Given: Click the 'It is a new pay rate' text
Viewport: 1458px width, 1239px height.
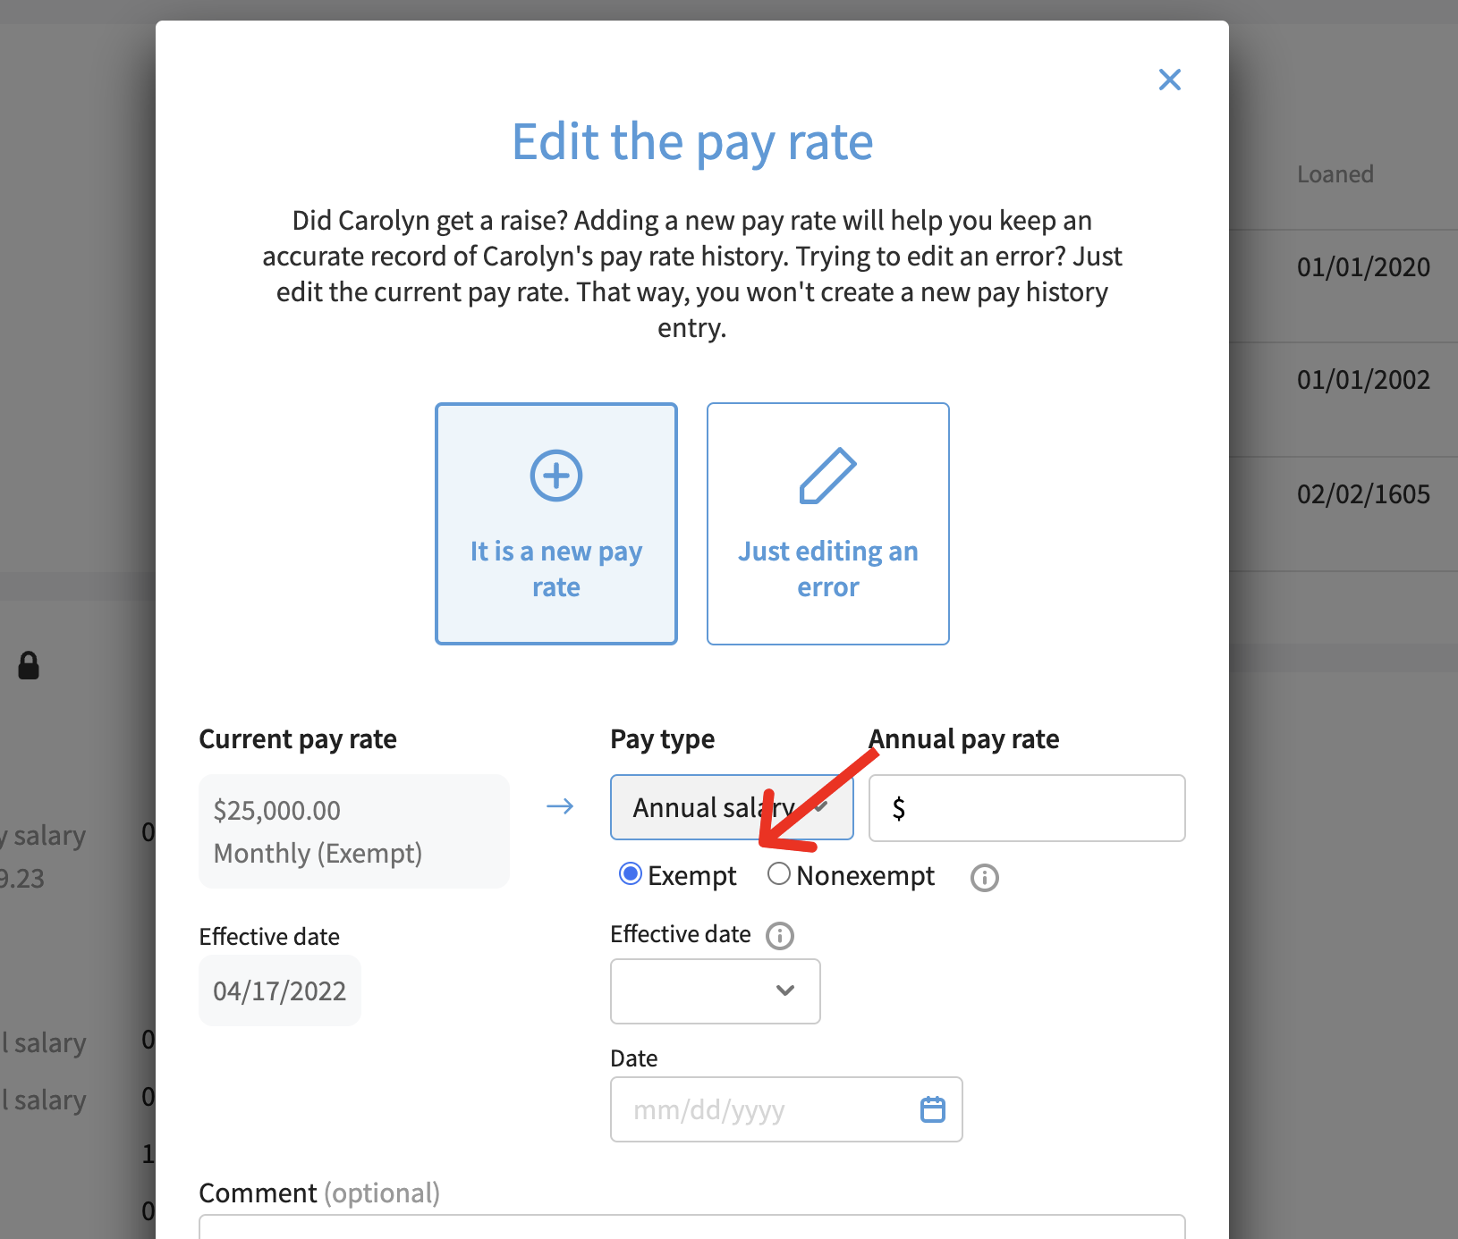Looking at the screenshot, I should coord(555,569).
